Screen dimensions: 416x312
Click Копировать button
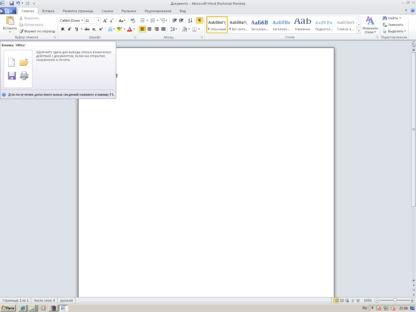(x=31, y=25)
